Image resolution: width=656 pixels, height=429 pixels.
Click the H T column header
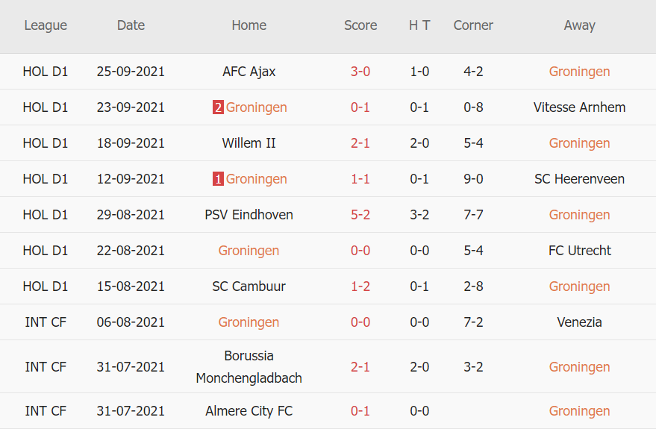pos(419,25)
